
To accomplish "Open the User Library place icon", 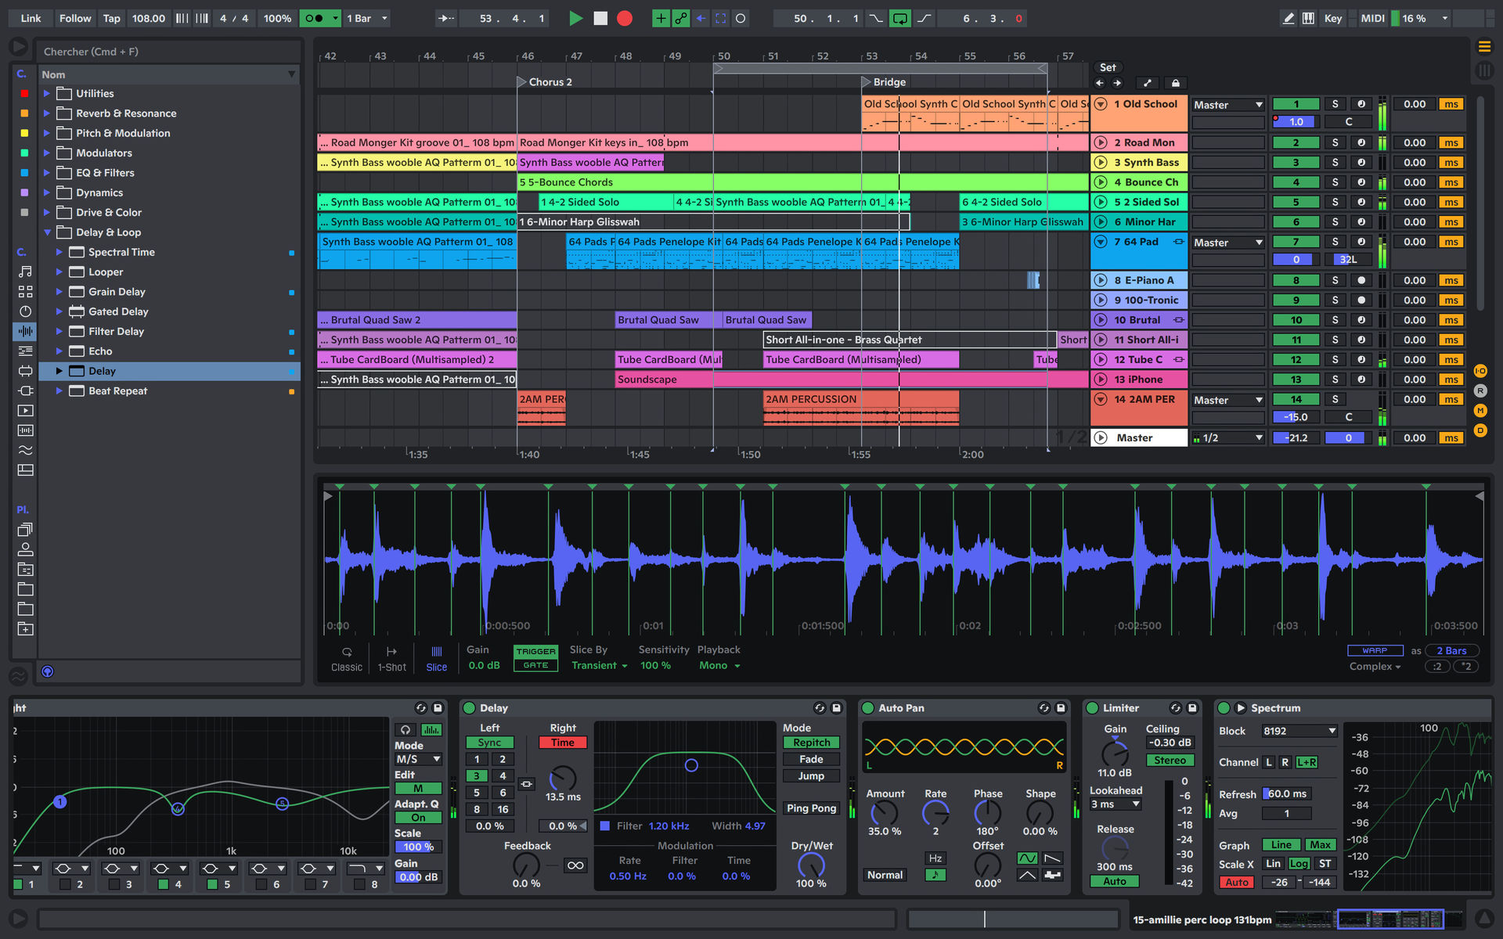I will coord(25,549).
